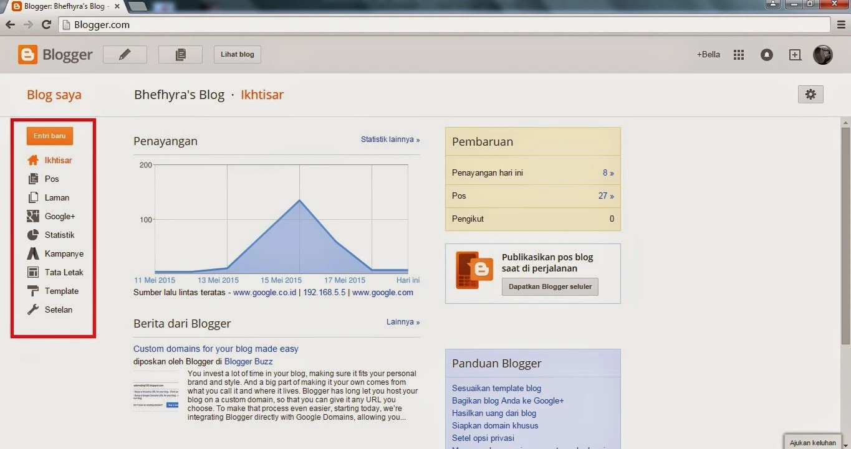Image resolution: width=851 pixels, height=449 pixels.
Task: Open Siapkan domain khusus link
Action: tap(495, 425)
